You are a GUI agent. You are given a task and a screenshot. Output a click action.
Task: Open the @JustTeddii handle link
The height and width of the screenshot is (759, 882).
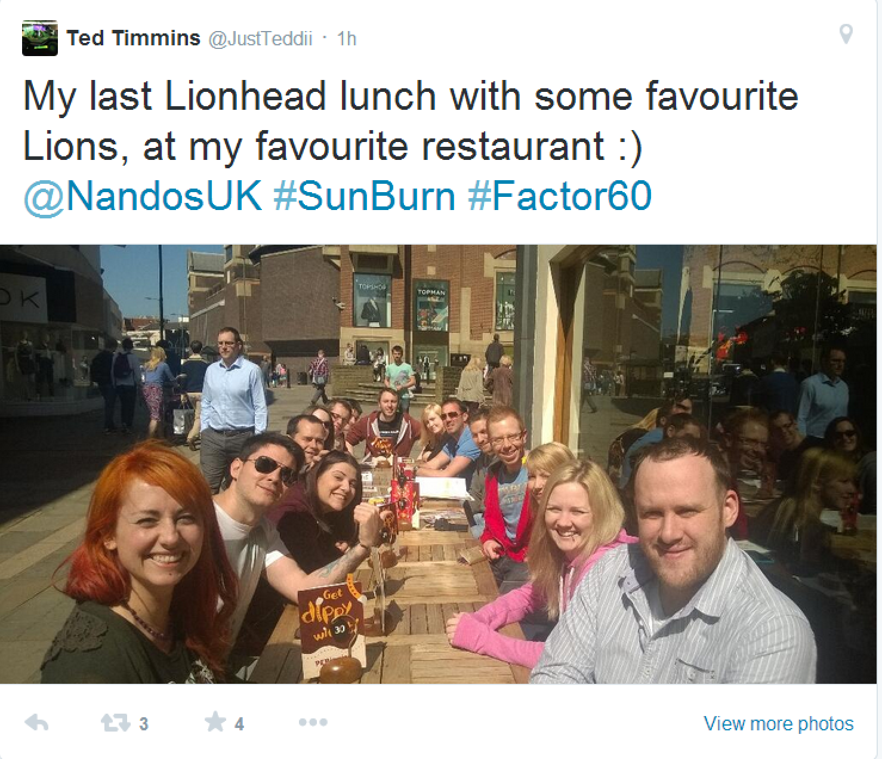[x=260, y=39]
